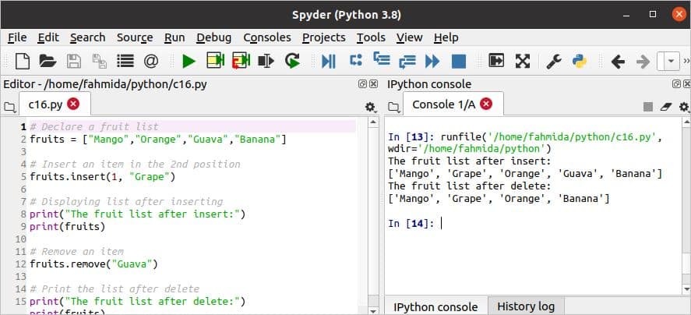Click the editor scrollbar down arrow
The width and height of the screenshot is (691, 315).
[373, 310]
